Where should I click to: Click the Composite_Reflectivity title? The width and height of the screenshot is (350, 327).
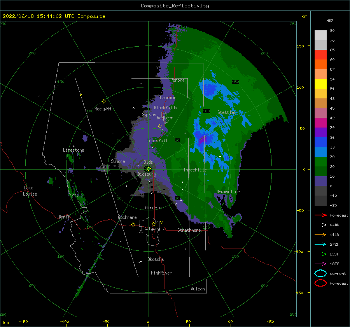(175, 6)
